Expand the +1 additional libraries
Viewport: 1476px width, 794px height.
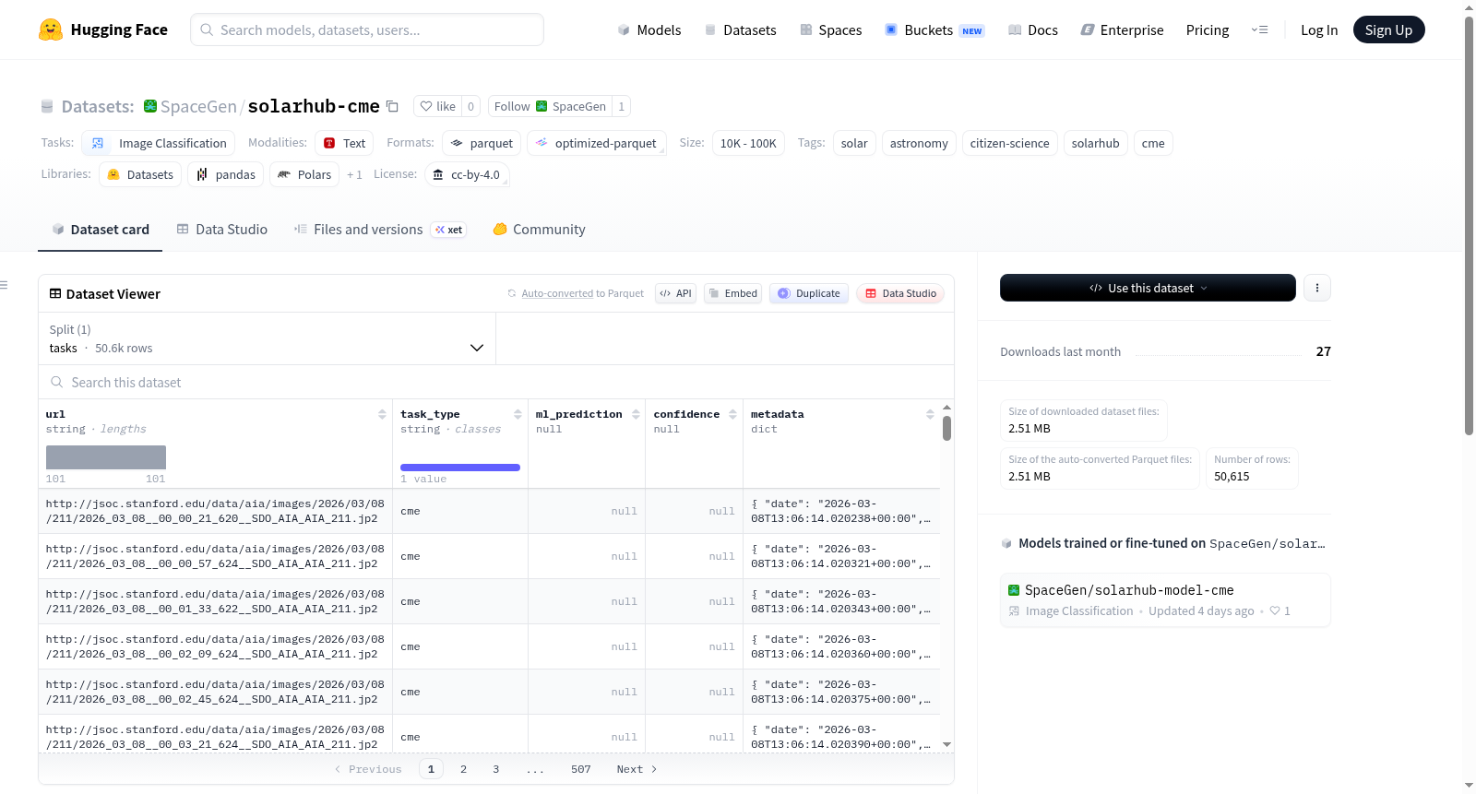point(354,174)
